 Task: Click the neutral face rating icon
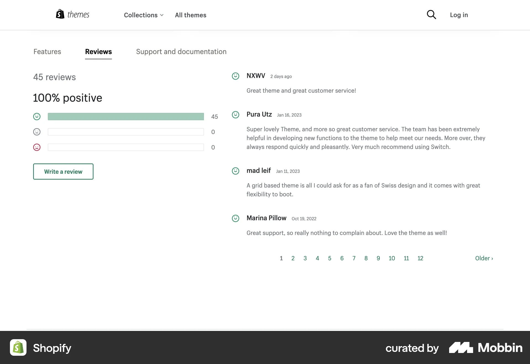click(37, 132)
